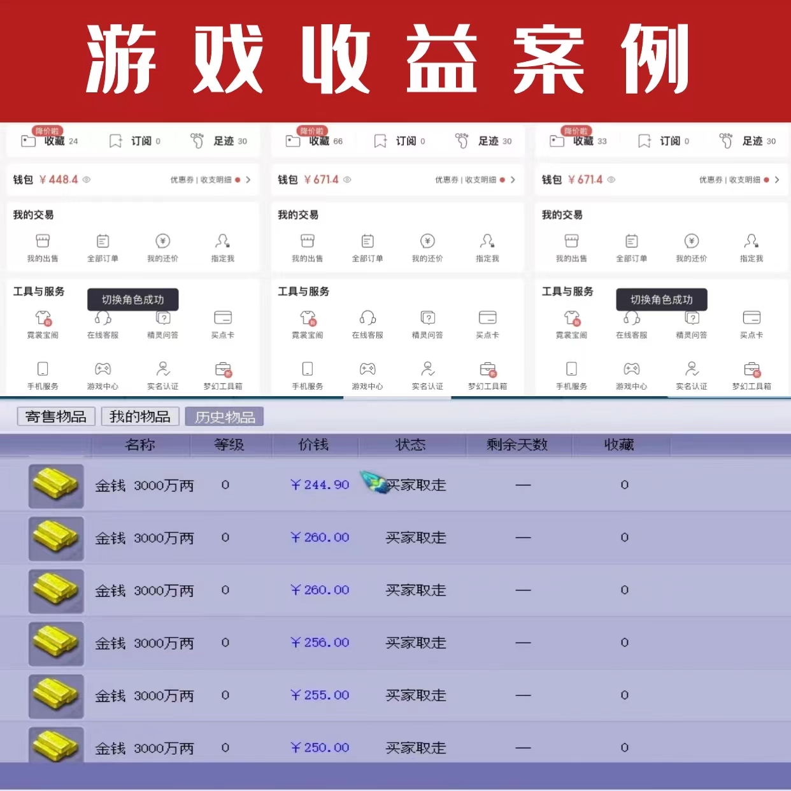Open the 梦幻工具箱 toolbox icon
The height and width of the screenshot is (791, 791).
click(222, 374)
